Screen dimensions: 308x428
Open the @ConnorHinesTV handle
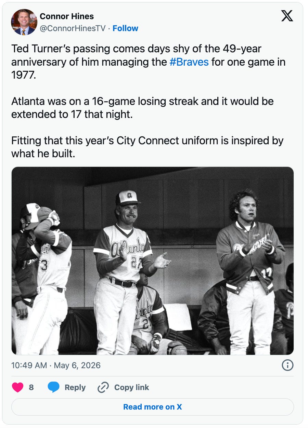pyautogui.click(x=73, y=28)
